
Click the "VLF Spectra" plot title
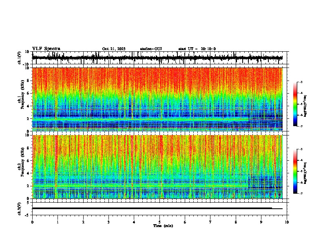click(x=46, y=49)
